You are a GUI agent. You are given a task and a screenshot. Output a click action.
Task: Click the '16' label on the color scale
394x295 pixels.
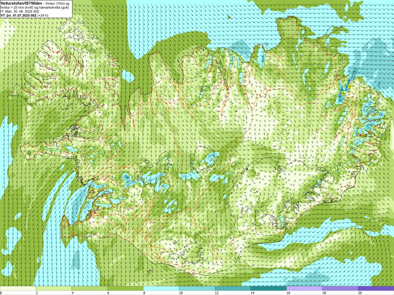(288, 293)
